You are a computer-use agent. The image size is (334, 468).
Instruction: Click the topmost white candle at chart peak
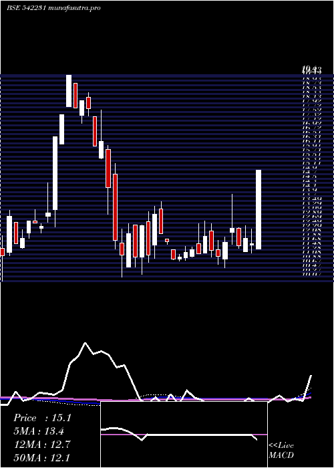pyautogui.click(x=69, y=91)
